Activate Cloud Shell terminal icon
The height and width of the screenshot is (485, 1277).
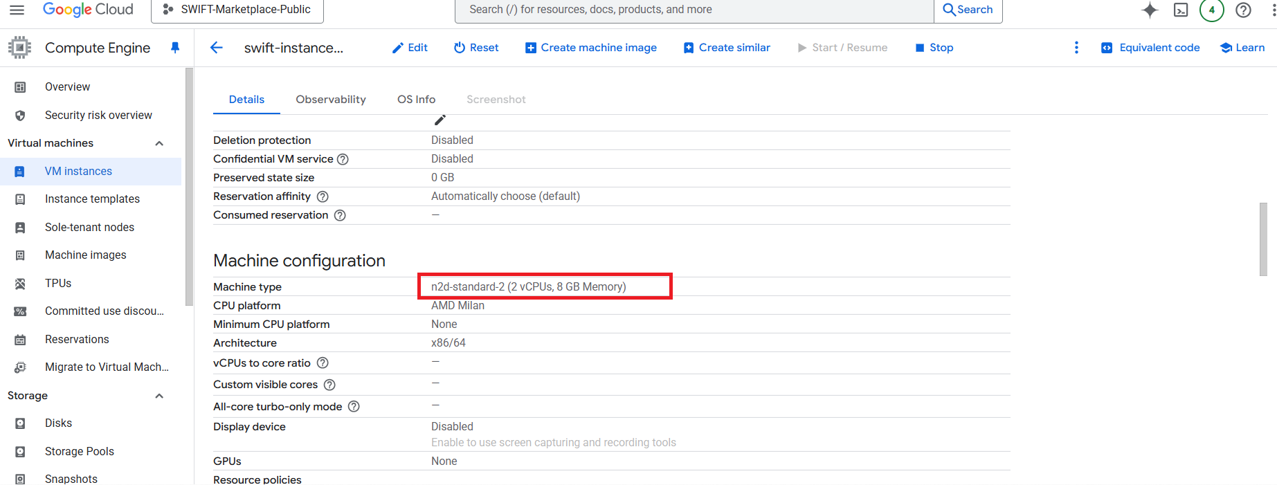(1181, 10)
